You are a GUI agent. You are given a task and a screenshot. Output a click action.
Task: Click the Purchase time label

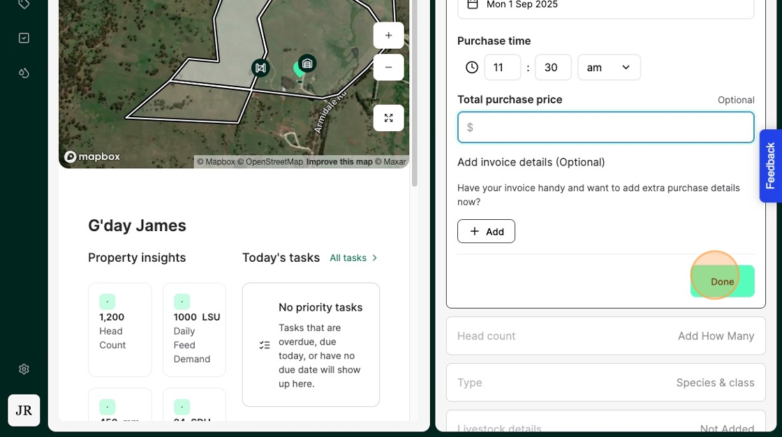click(494, 41)
